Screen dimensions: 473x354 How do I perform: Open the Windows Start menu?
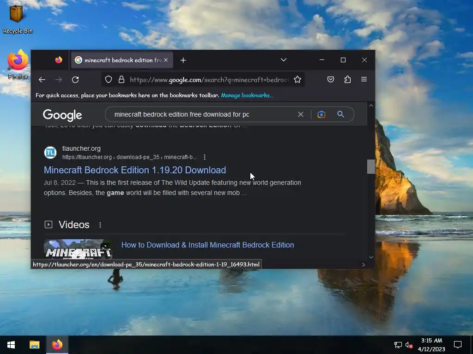11,345
